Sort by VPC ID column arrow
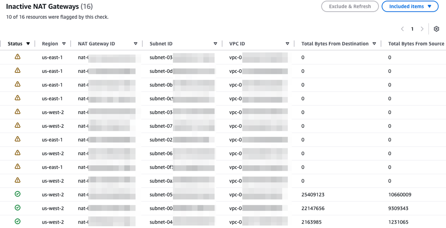The width and height of the screenshot is (446, 228). [287, 44]
